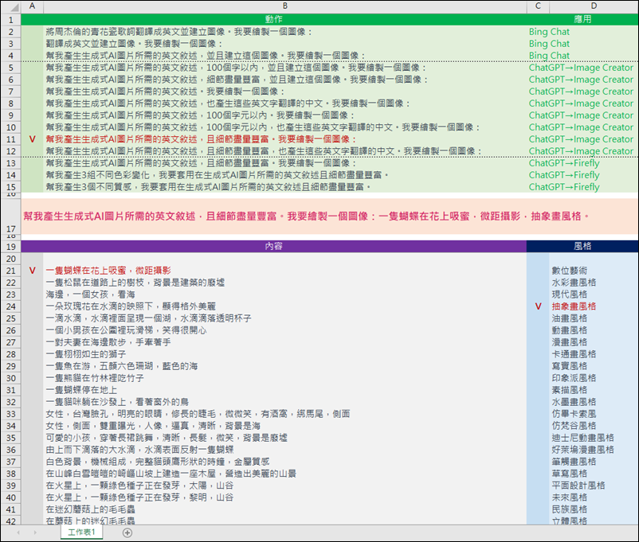Select the cell 一個小男孩在公園裡玩滑梯

tap(285, 330)
